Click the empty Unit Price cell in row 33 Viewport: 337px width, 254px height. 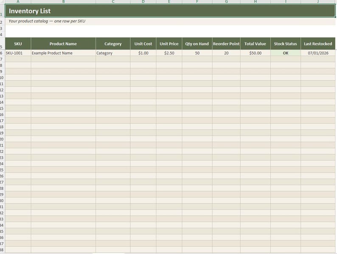tap(169, 219)
